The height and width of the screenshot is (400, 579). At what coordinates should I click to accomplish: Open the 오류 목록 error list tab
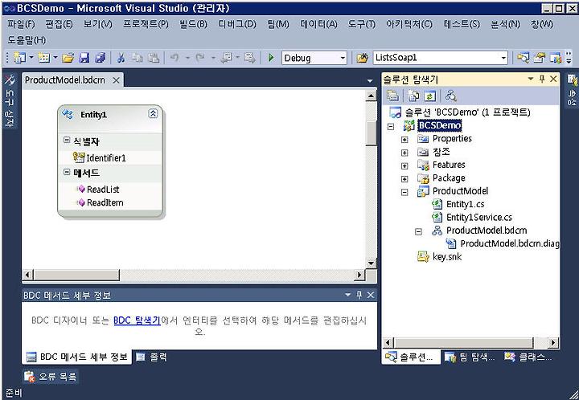click(51, 377)
